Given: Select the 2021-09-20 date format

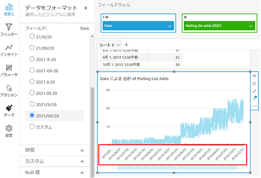Looking at the screenshot, I should [x=32, y=70].
